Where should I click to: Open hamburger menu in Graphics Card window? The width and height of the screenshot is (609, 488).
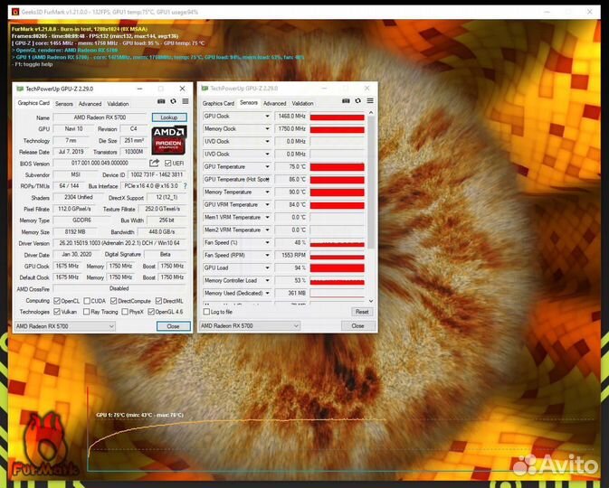point(186,101)
